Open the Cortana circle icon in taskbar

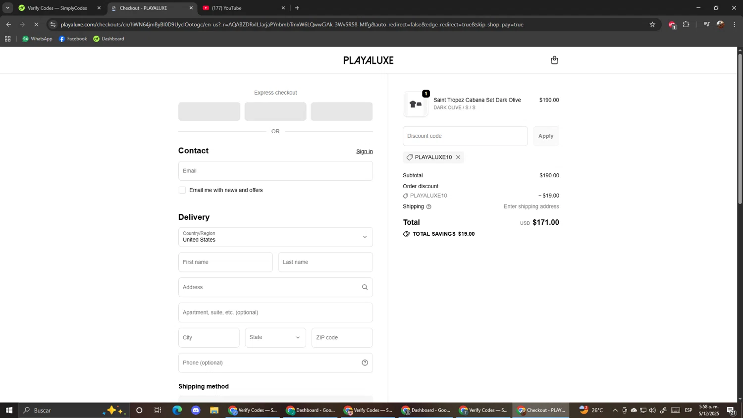(139, 411)
